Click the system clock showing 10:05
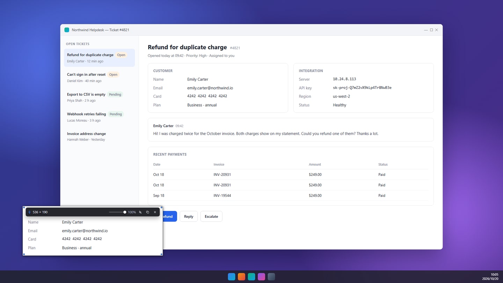This screenshot has width=503, height=283. tap(494, 275)
